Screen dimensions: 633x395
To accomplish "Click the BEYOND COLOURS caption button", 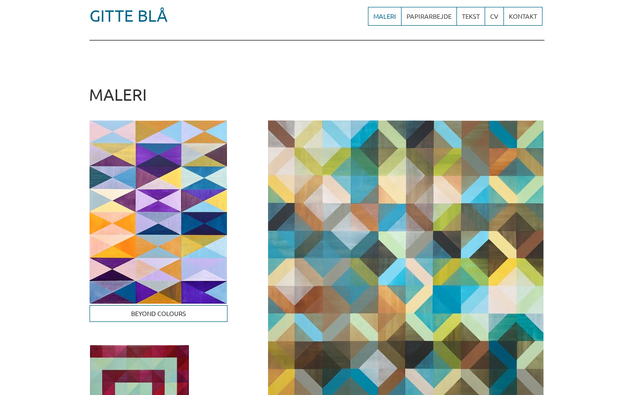I will (x=158, y=314).
